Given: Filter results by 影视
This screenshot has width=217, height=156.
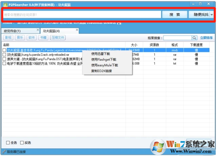Looking at the screenshot, I should pos(8,38).
